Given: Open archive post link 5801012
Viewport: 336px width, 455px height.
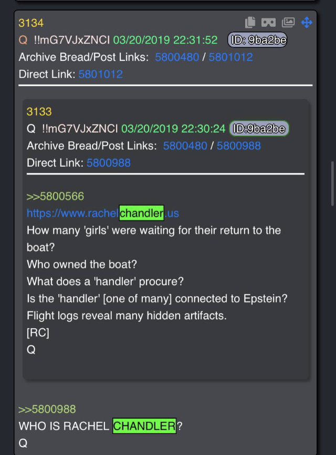Looking at the screenshot, I should point(230,57).
